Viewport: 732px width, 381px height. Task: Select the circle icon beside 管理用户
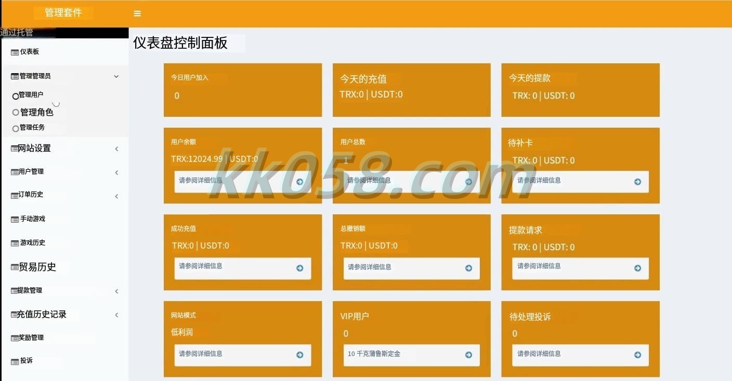point(16,96)
